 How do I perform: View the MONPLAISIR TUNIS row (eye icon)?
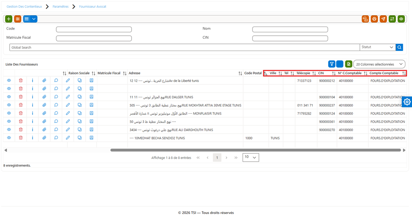9,113
